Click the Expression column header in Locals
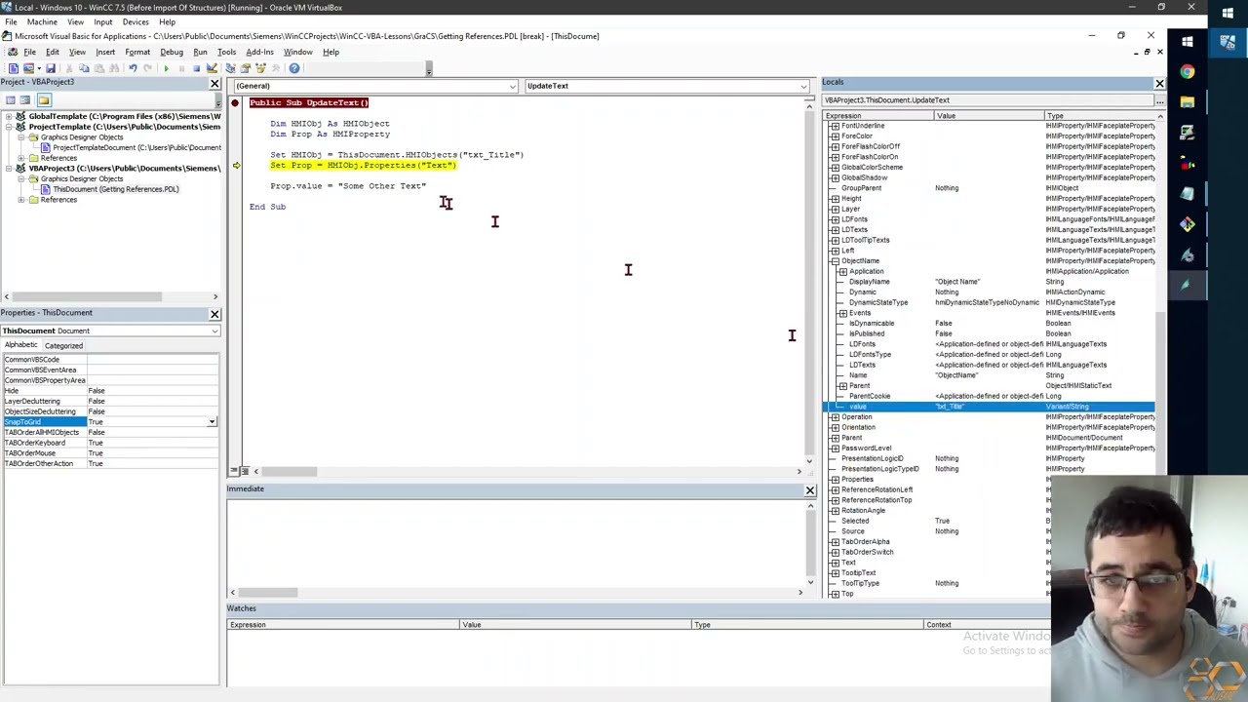Screen dimensions: 1248x702 point(879,116)
